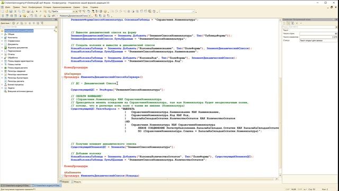The width and height of the screenshot is (339, 191).
Task: Click the Save icon in the toolbar
Action: click(x=11, y=11)
